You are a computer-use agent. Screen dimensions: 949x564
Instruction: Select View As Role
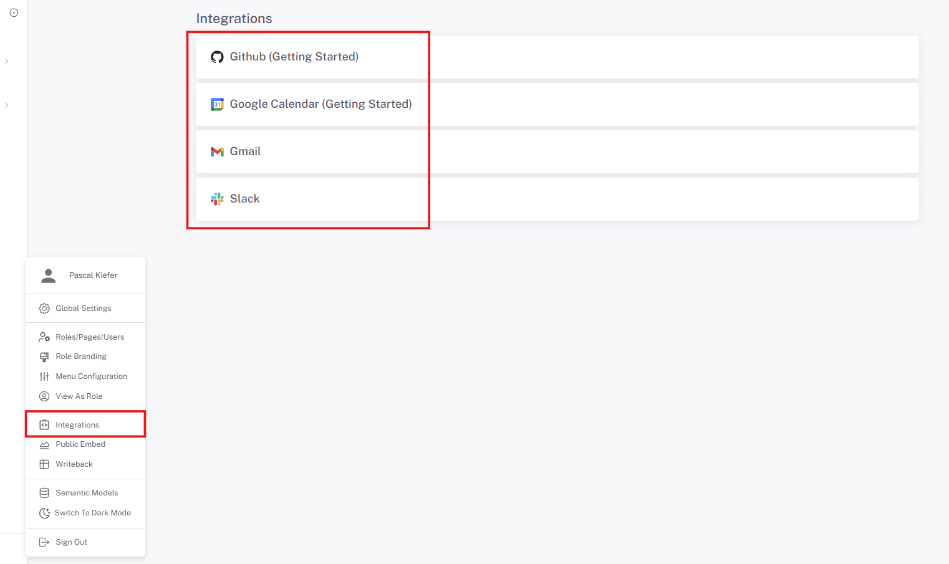pos(79,396)
